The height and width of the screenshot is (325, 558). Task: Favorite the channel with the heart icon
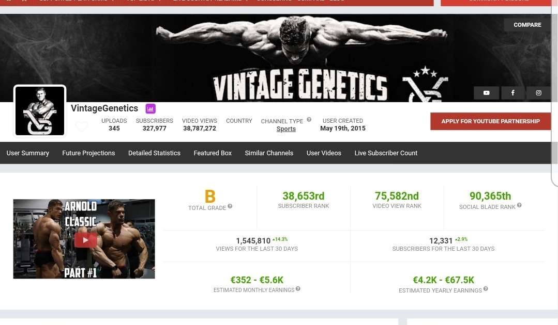pyautogui.click(x=82, y=126)
